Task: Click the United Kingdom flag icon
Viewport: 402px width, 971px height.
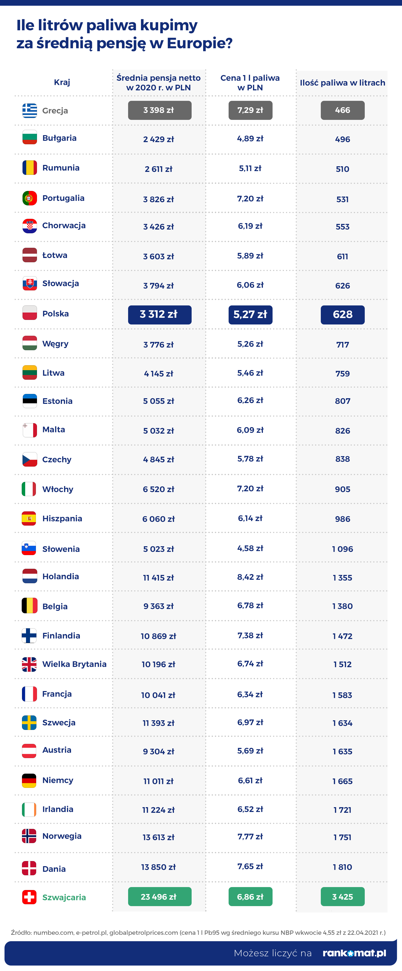Action: tap(29, 664)
